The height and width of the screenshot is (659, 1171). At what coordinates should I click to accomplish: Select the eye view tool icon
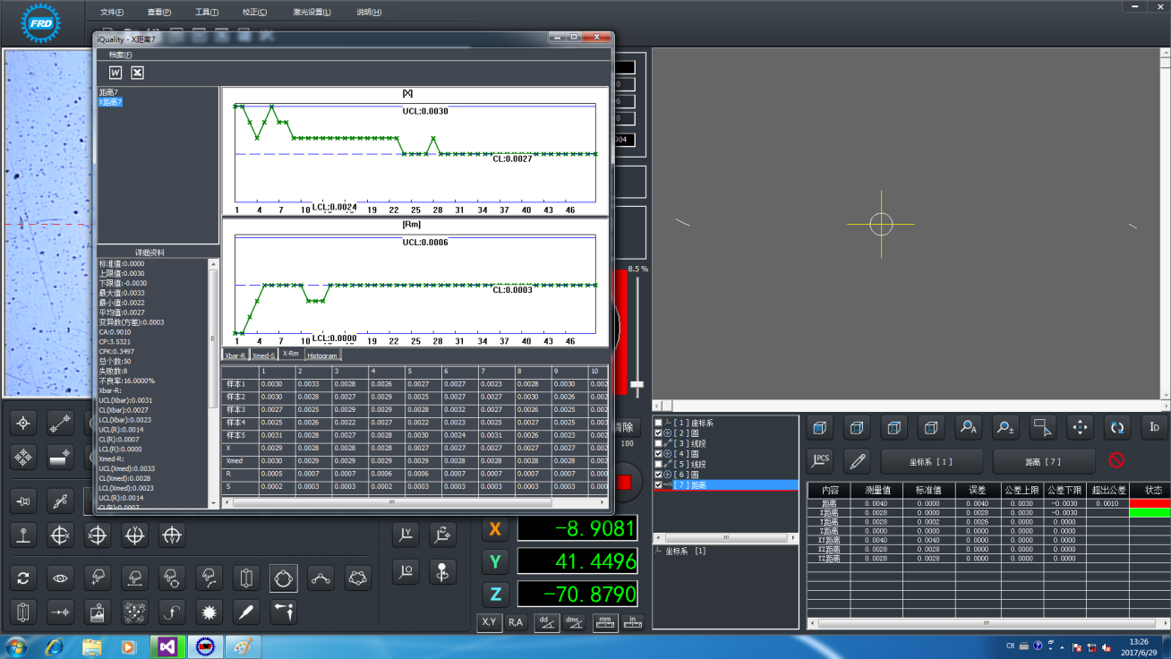(x=60, y=578)
